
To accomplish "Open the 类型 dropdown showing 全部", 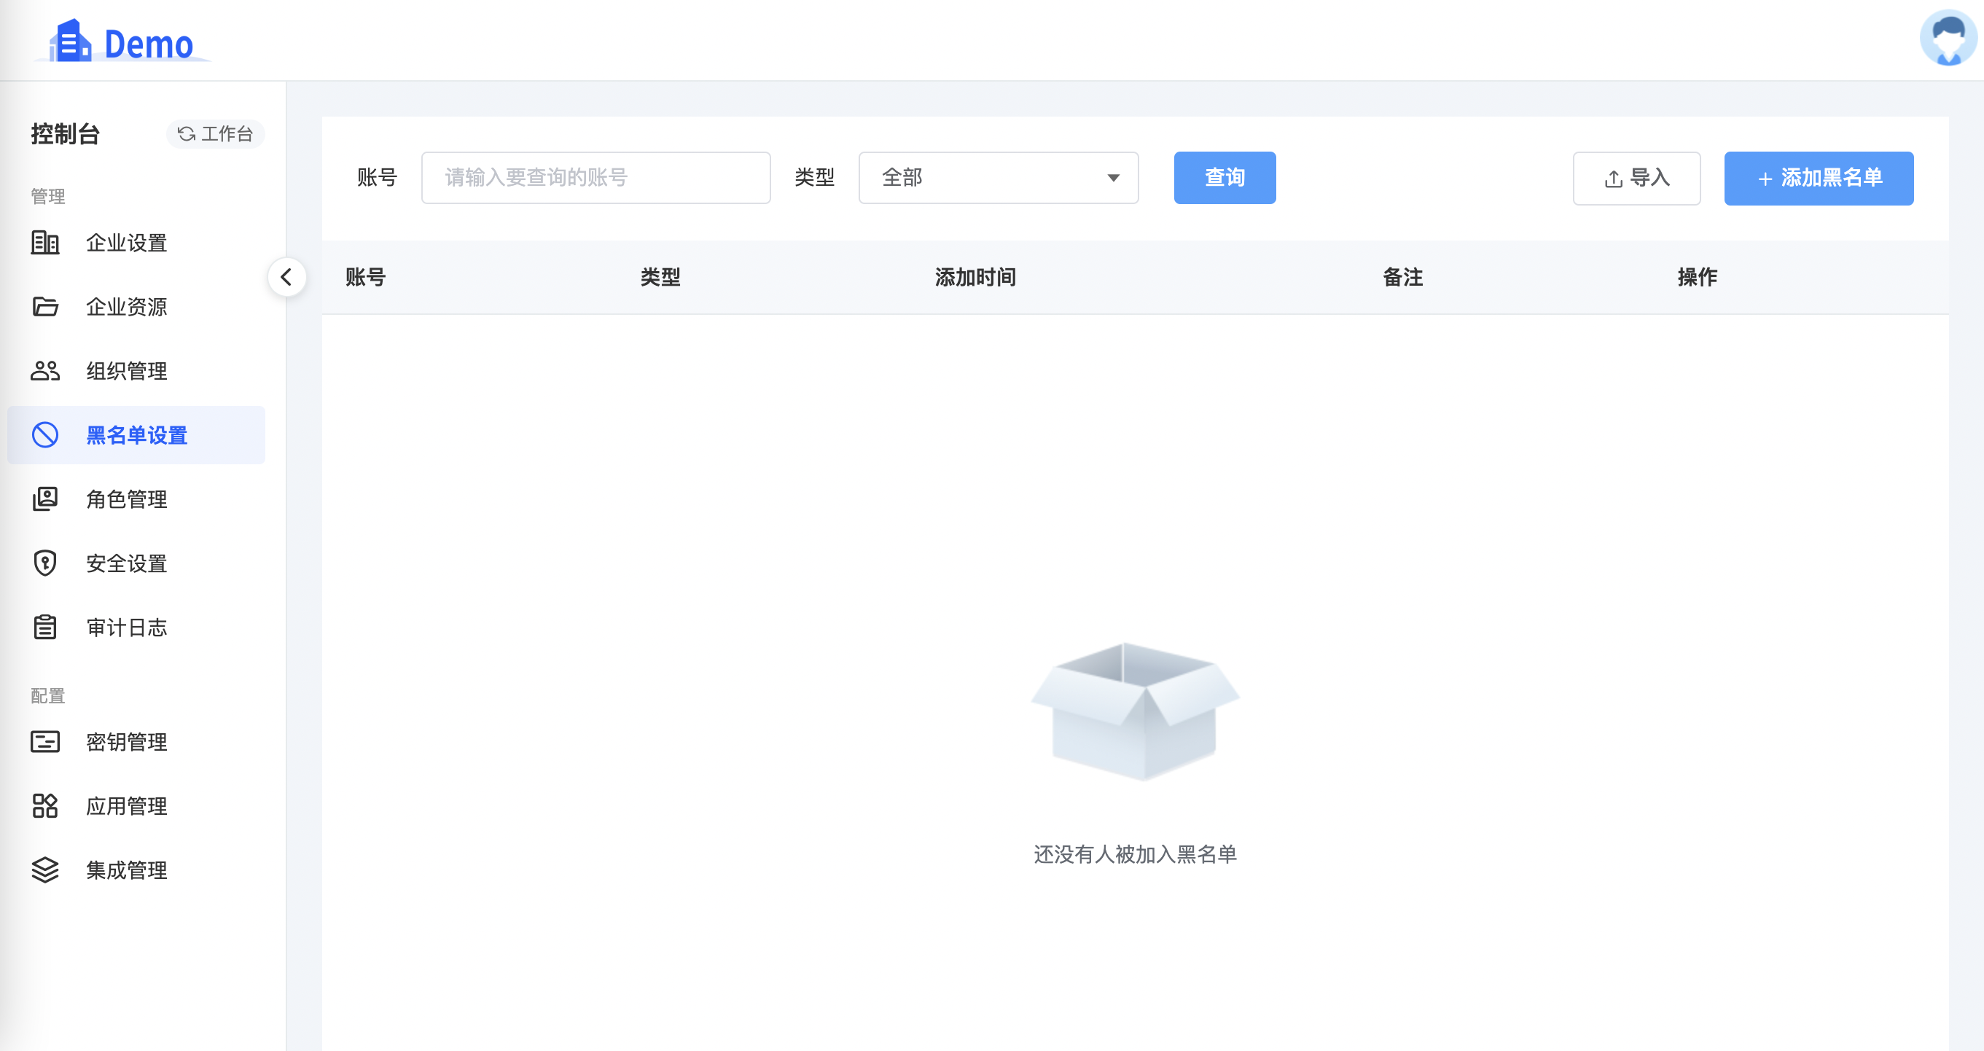I will (998, 178).
